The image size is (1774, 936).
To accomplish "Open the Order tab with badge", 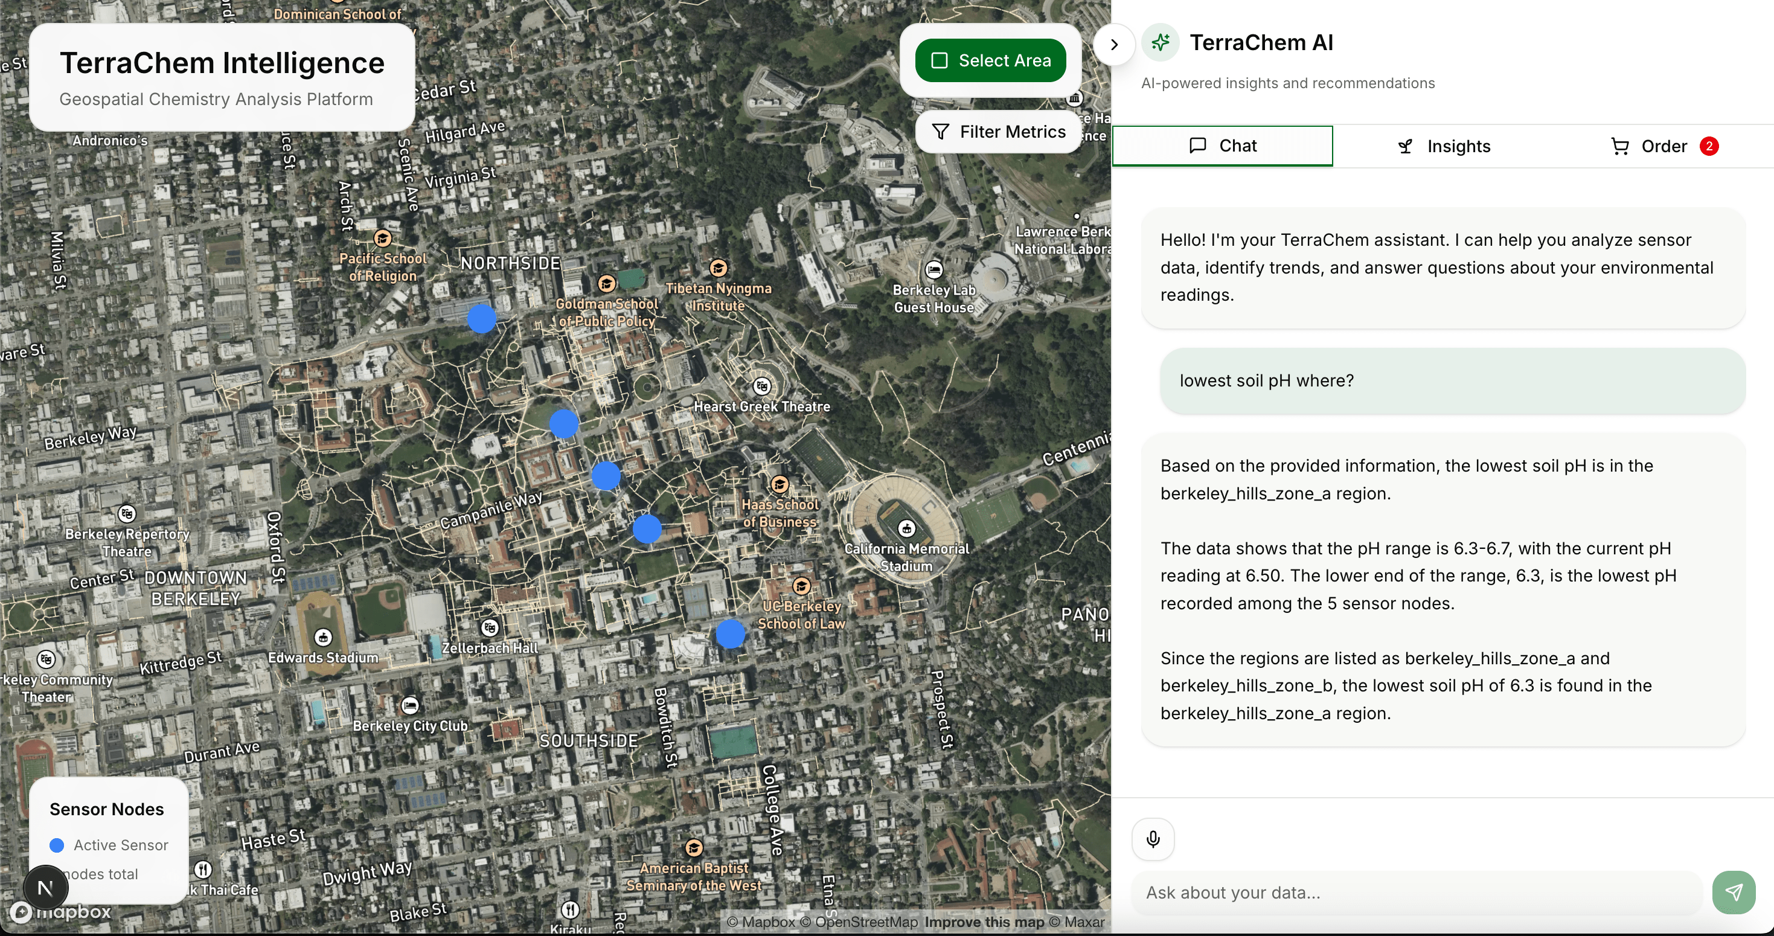I will pos(1663,146).
